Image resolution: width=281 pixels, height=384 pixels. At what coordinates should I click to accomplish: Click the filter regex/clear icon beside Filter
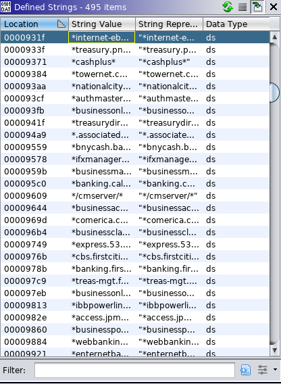click(245, 370)
